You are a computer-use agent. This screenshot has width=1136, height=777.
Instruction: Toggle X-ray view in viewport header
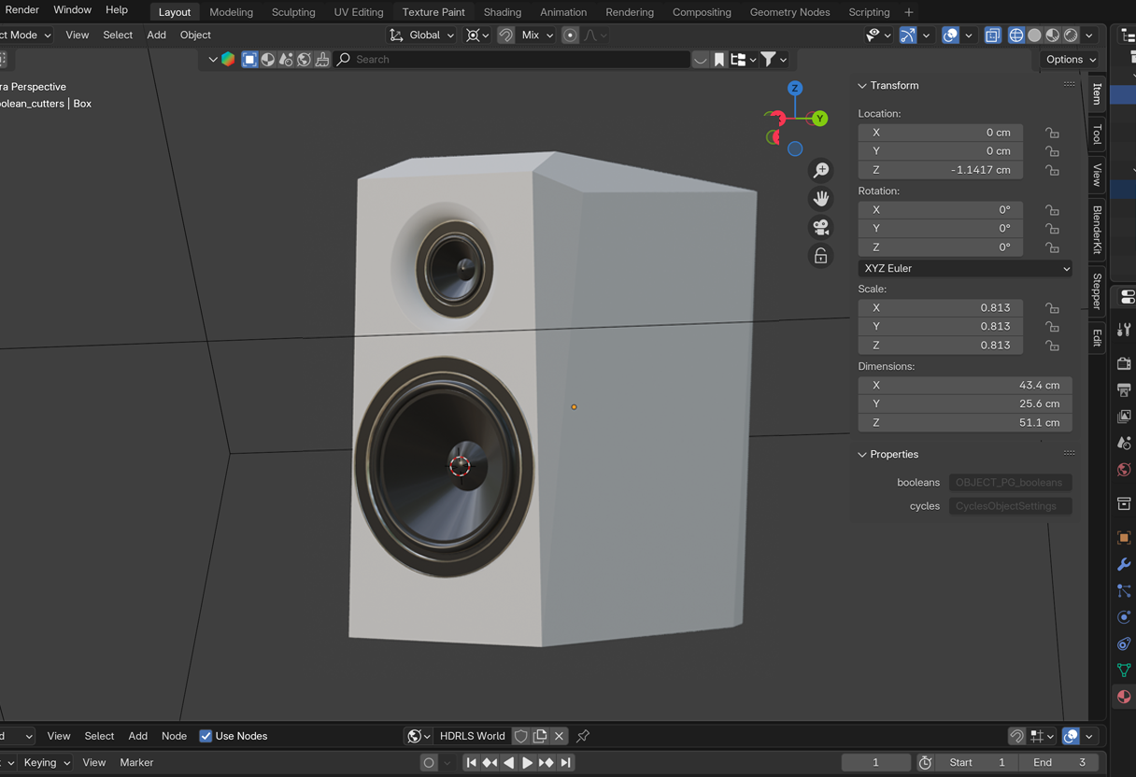coord(992,35)
